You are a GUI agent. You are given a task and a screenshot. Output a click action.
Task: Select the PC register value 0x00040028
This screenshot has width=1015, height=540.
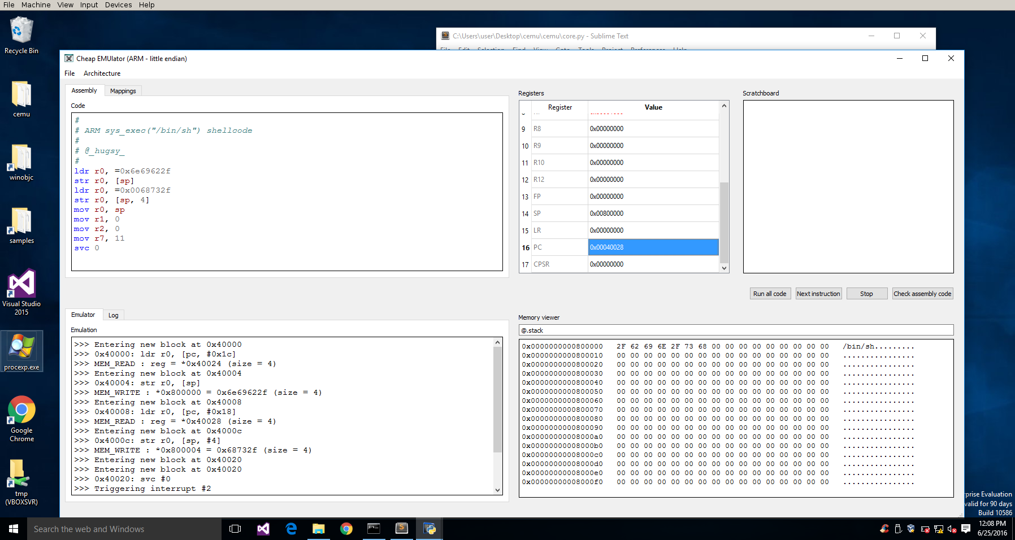(x=653, y=247)
